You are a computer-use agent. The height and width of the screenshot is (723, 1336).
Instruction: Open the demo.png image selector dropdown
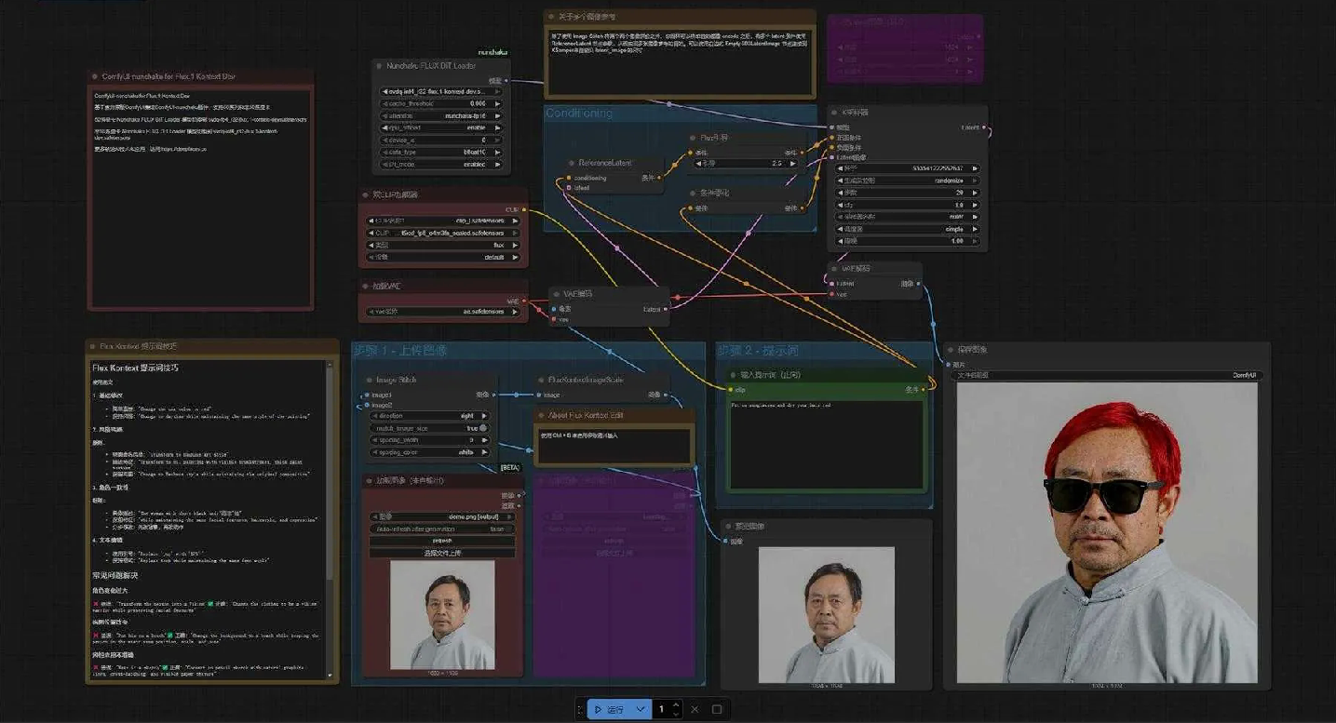[442, 516]
